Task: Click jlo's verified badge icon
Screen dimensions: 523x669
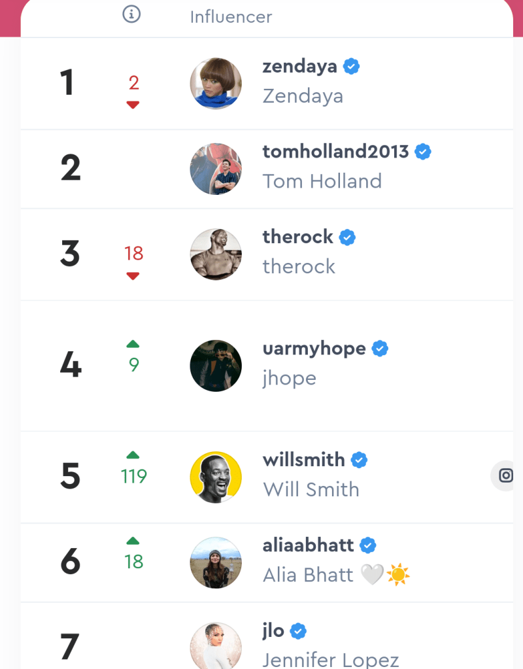Action: point(299,630)
